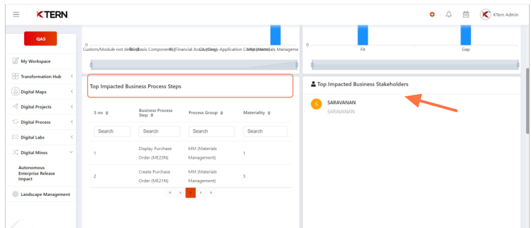Expand Digital Maps submenu chevron
The image size is (531, 228).
pos(72,92)
